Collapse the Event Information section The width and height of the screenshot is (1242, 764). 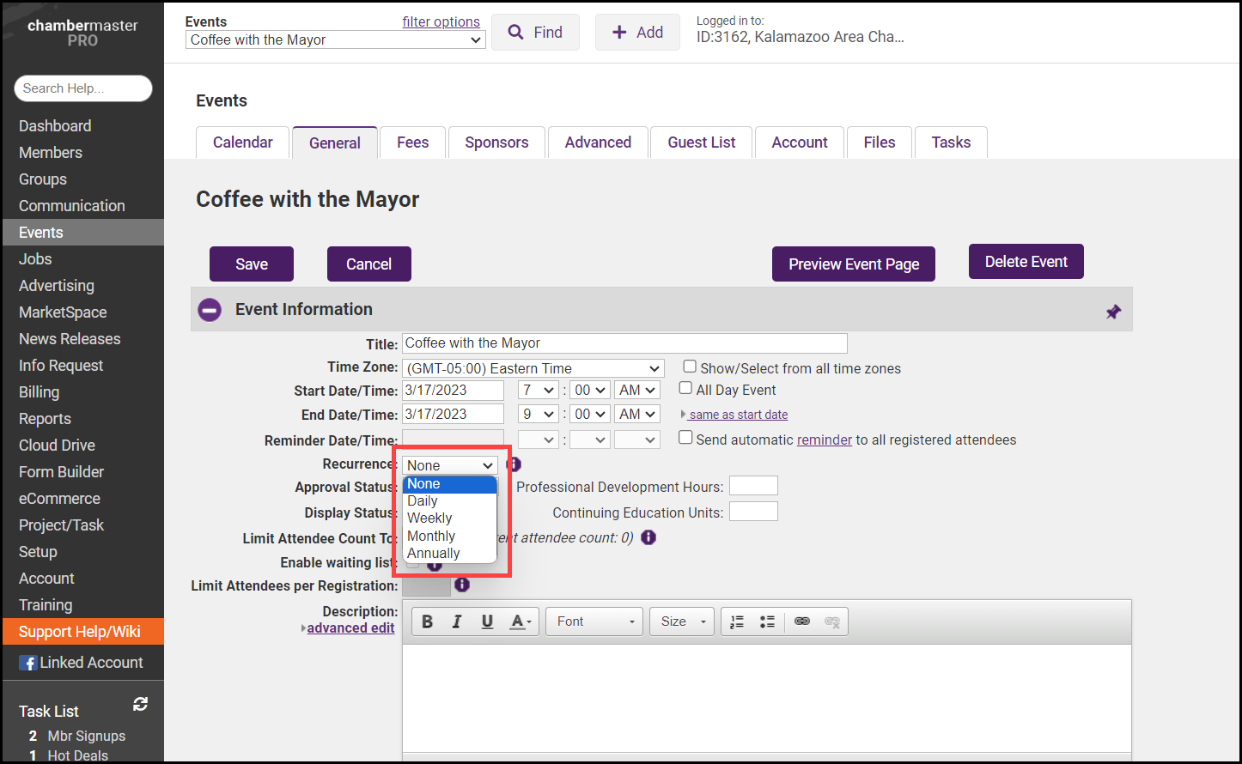210,310
